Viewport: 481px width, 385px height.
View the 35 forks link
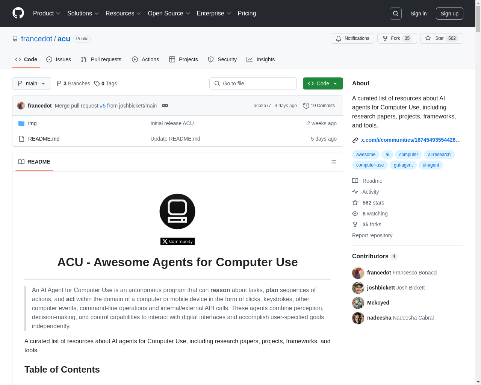(367, 224)
